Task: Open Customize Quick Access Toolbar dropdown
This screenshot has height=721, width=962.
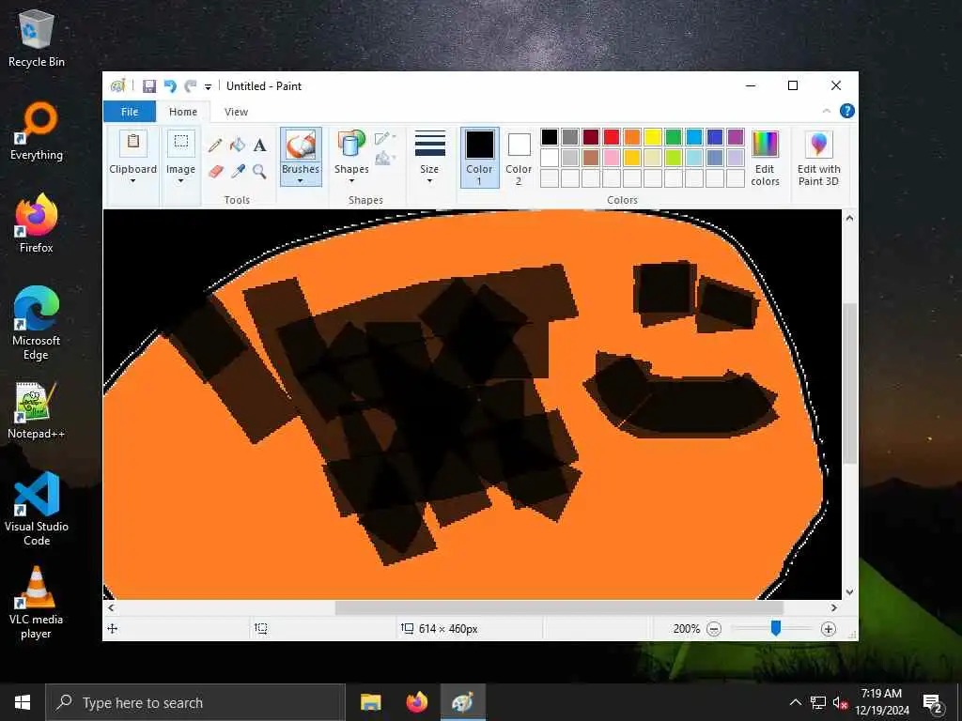Action: point(208,87)
